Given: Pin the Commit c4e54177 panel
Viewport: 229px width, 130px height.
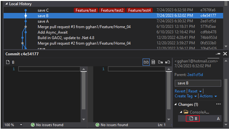Looking at the screenshot, I should (218, 54).
